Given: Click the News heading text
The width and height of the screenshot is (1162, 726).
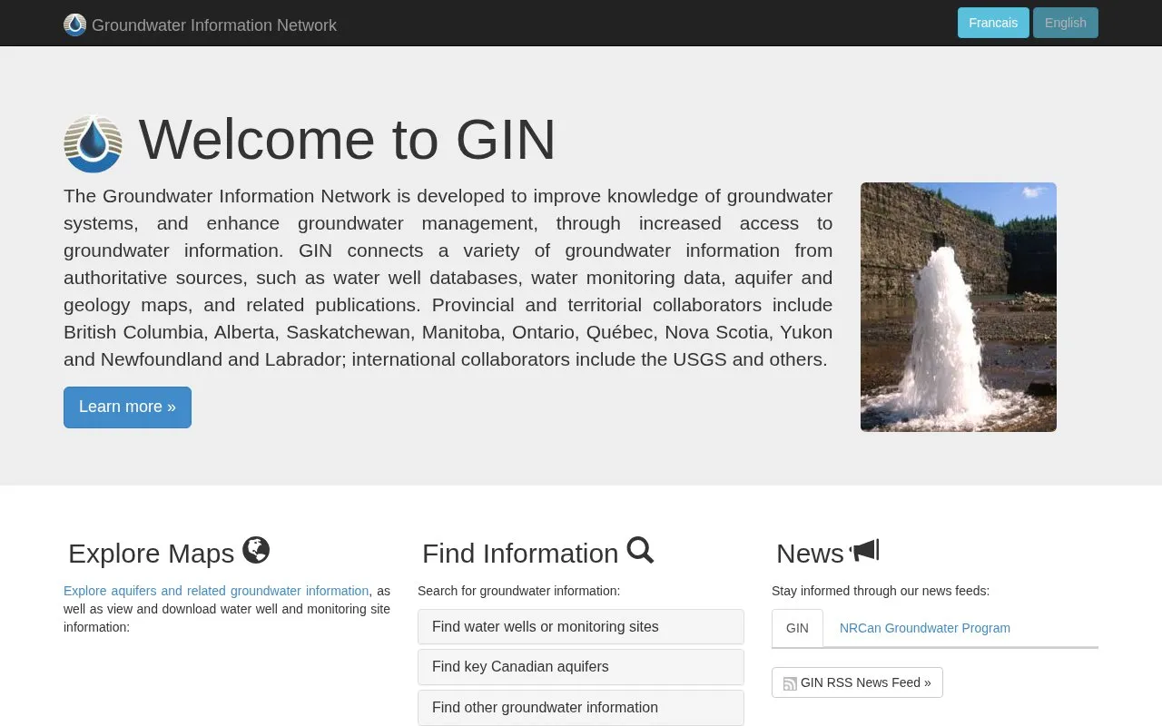Looking at the screenshot, I should click(x=810, y=554).
